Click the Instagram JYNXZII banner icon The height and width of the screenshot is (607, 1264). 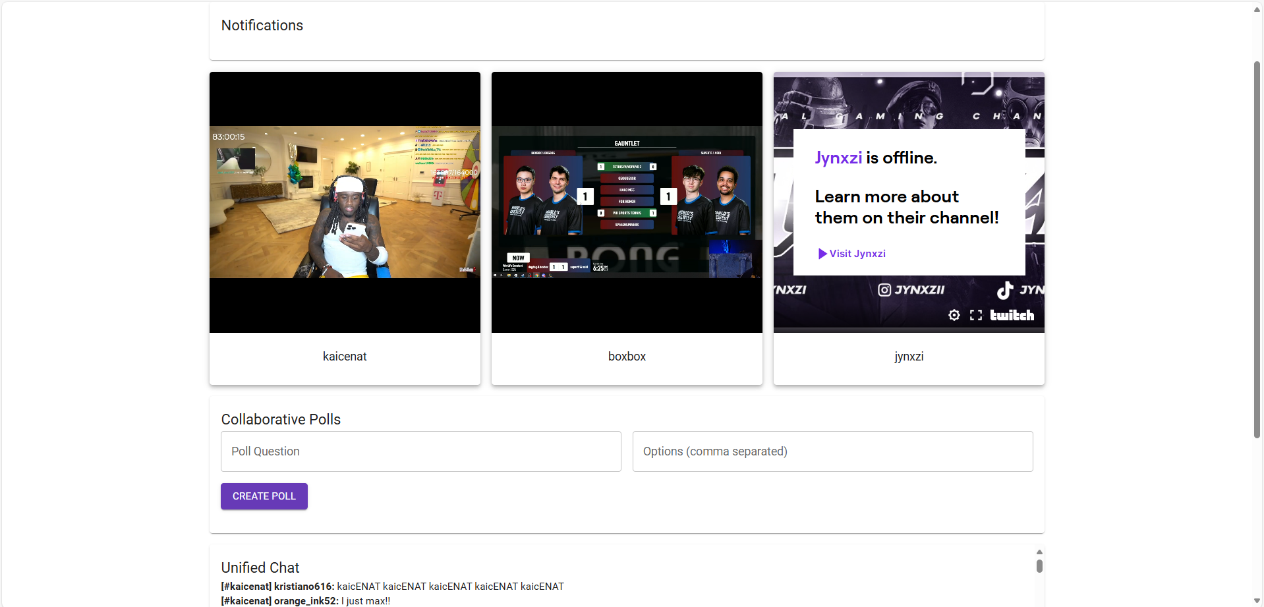tap(884, 290)
